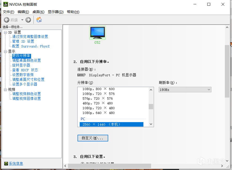Open the 180Hz refresh rate dropdown

coord(185,90)
